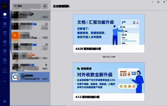The width and height of the screenshot is (167, 106).
Task: Open the user profile avatar in the sidebar
Action: tap(5, 6)
